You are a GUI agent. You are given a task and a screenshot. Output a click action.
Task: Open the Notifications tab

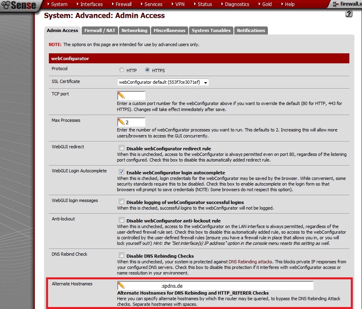click(251, 30)
